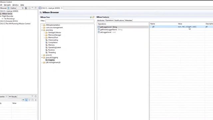Click the MemoryPool folder icon

pyautogui.click(x=47, y=38)
